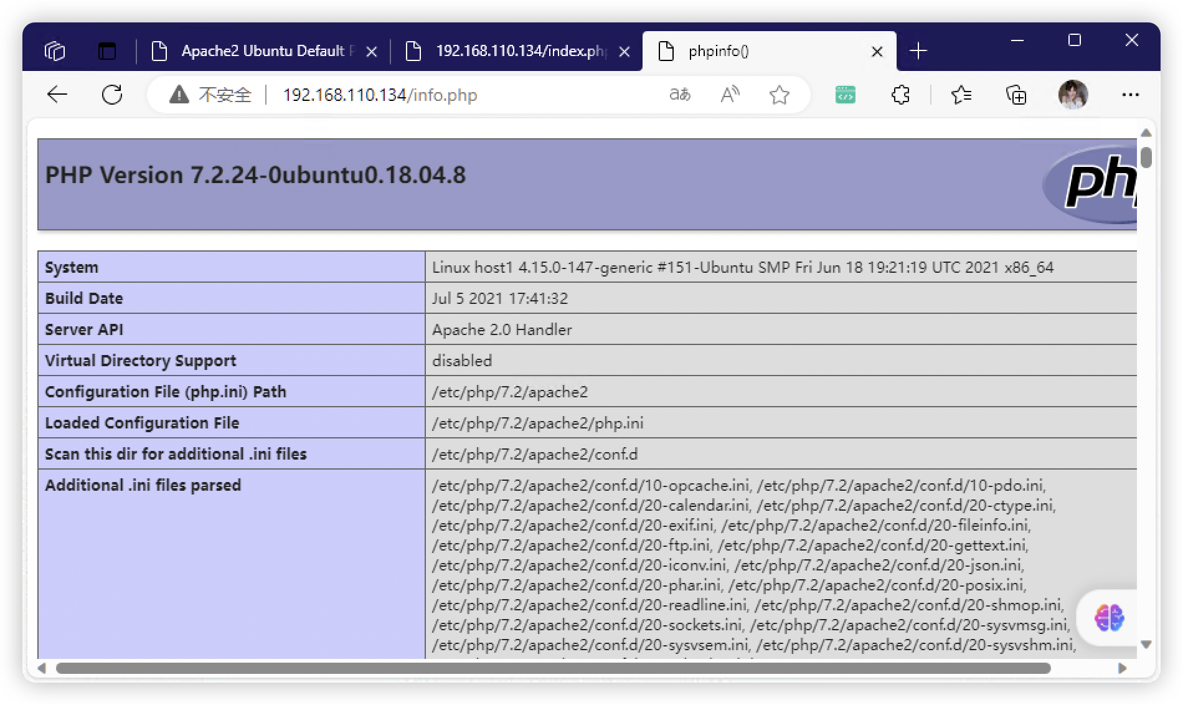
Task: Click Scan this dir for additional .ini files label
Action: pyautogui.click(x=176, y=454)
